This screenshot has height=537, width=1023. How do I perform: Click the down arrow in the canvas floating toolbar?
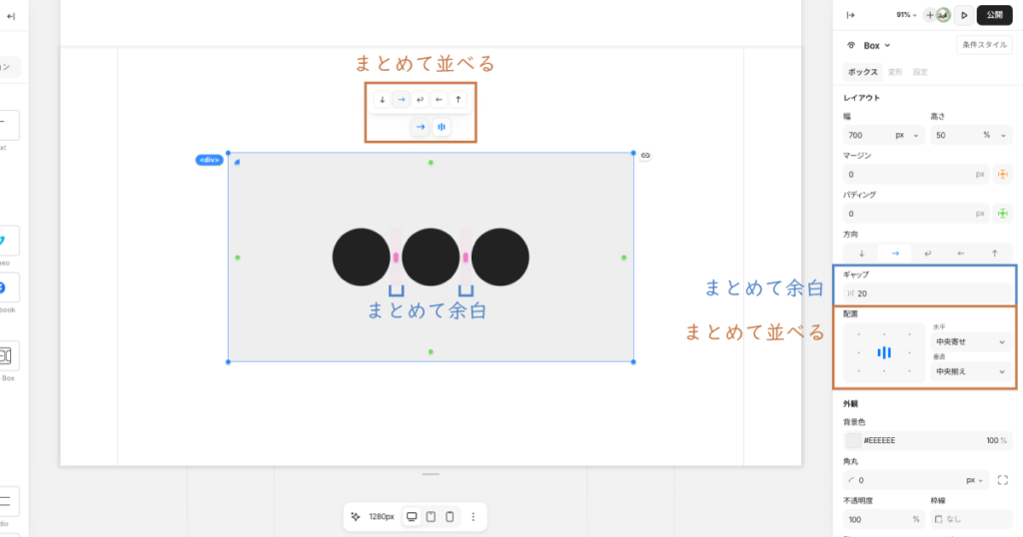(x=383, y=100)
